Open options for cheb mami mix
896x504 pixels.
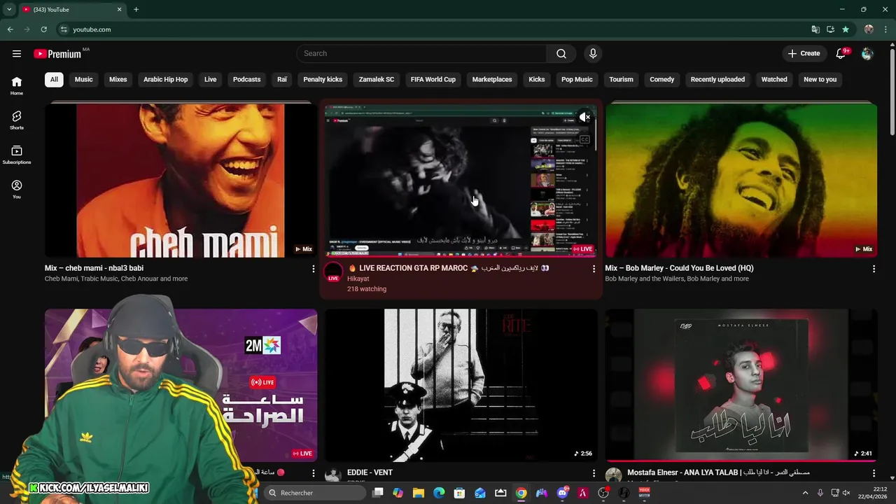313,269
